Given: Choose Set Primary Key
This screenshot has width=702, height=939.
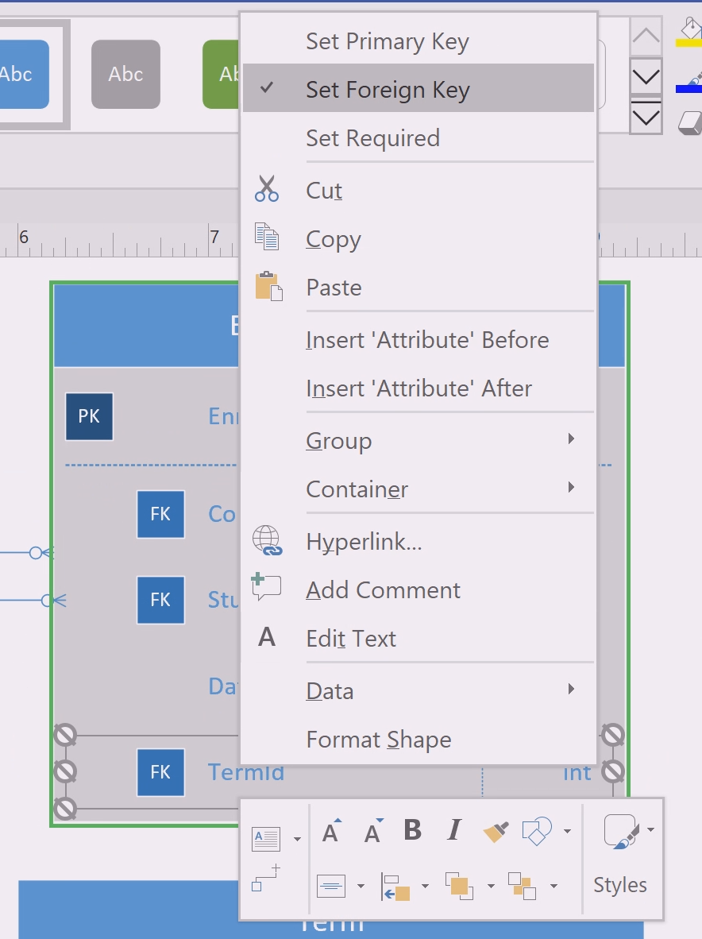Looking at the screenshot, I should coord(418,41).
